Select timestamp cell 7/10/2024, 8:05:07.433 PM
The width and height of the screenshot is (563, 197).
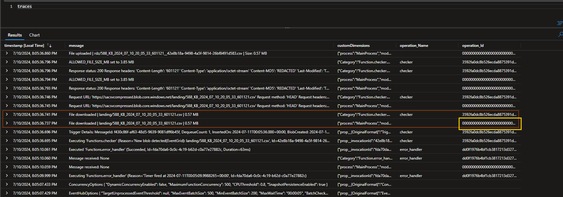click(x=35, y=185)
